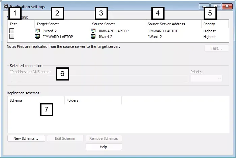Select source server name JWard-2 in second row
Image resolution: width=236 pixels, height=158 pixels.
105,37
